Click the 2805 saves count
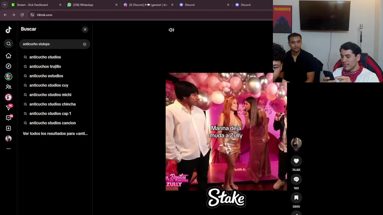This screenshot has height=215, width=383. [296, 206]
